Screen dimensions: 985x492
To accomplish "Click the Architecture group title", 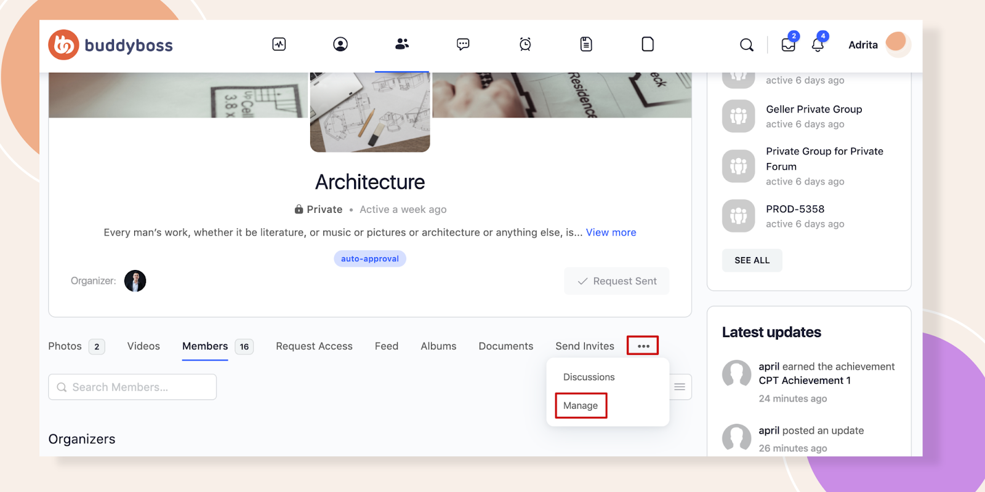I will tap(370, 182).
